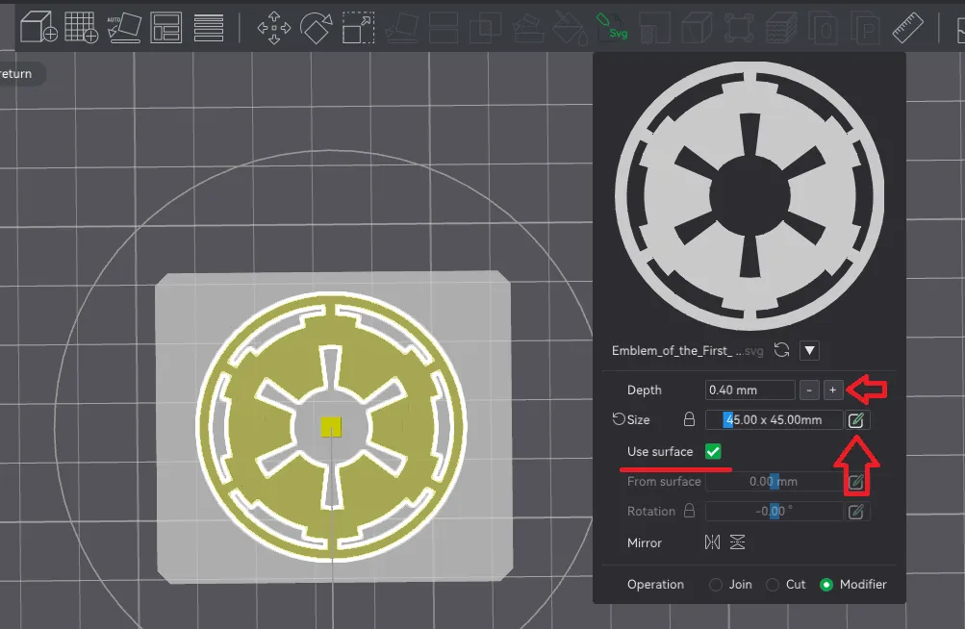Click the Rotation value field
The height and width of the screenshot is (629, 965).
774,512
